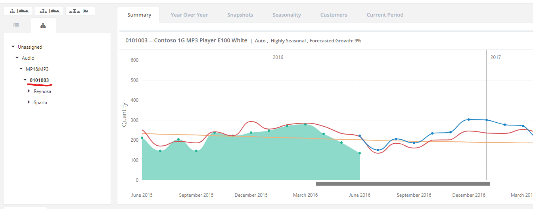
Task: Click the blue forecast point at 2017 line
Action: pos(487,120)
